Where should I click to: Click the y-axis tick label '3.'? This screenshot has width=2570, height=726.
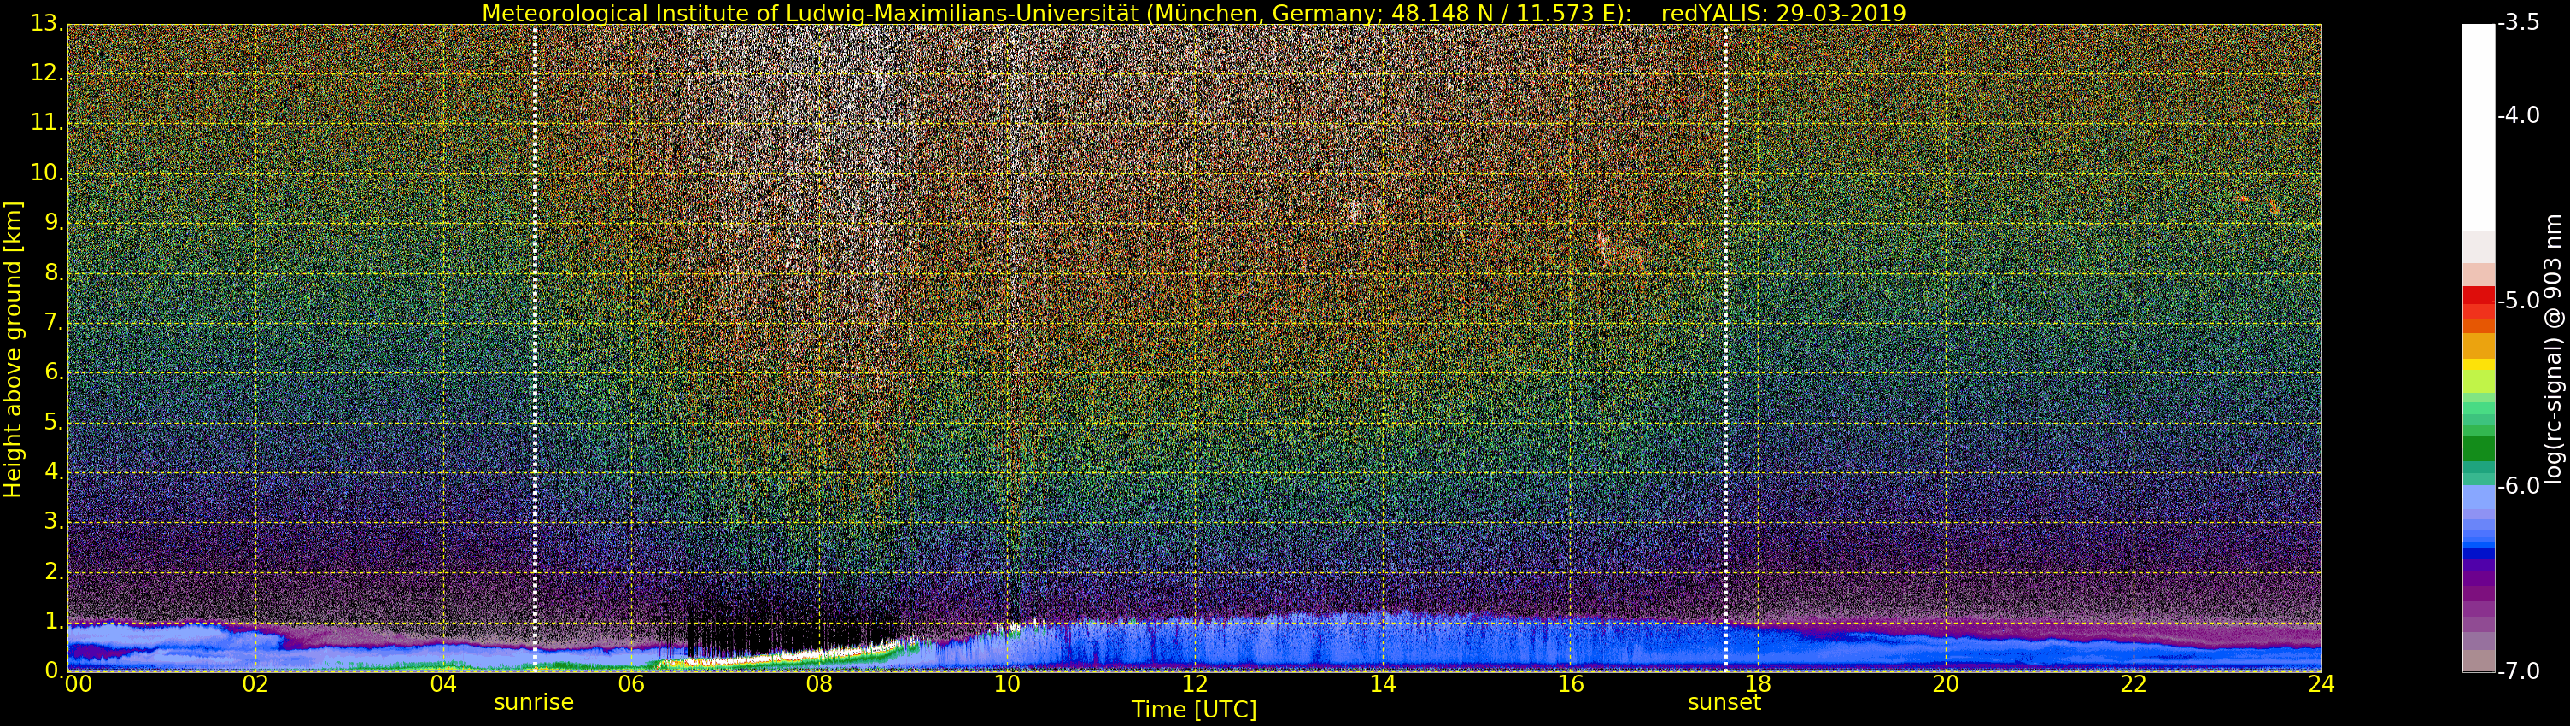tap(54, 522)
